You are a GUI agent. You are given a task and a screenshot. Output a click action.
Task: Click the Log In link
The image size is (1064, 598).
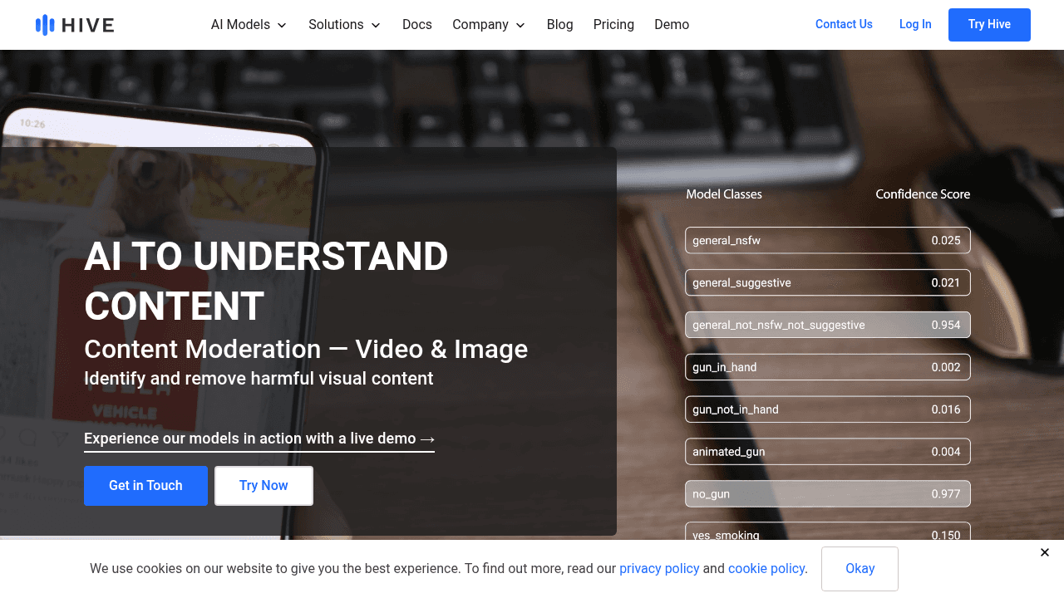pos(915,25)
